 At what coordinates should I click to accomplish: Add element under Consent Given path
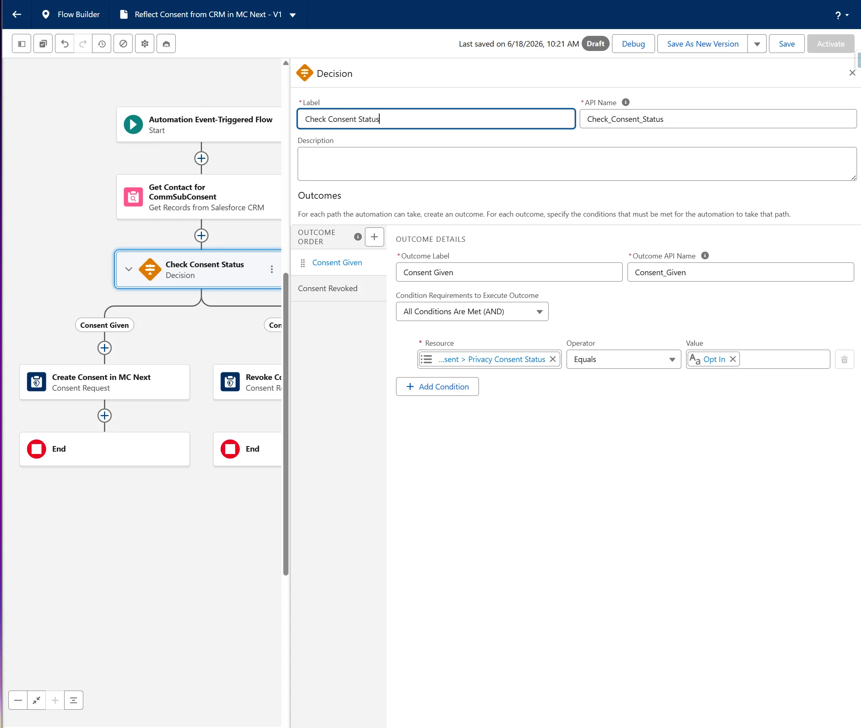(104, 348)
